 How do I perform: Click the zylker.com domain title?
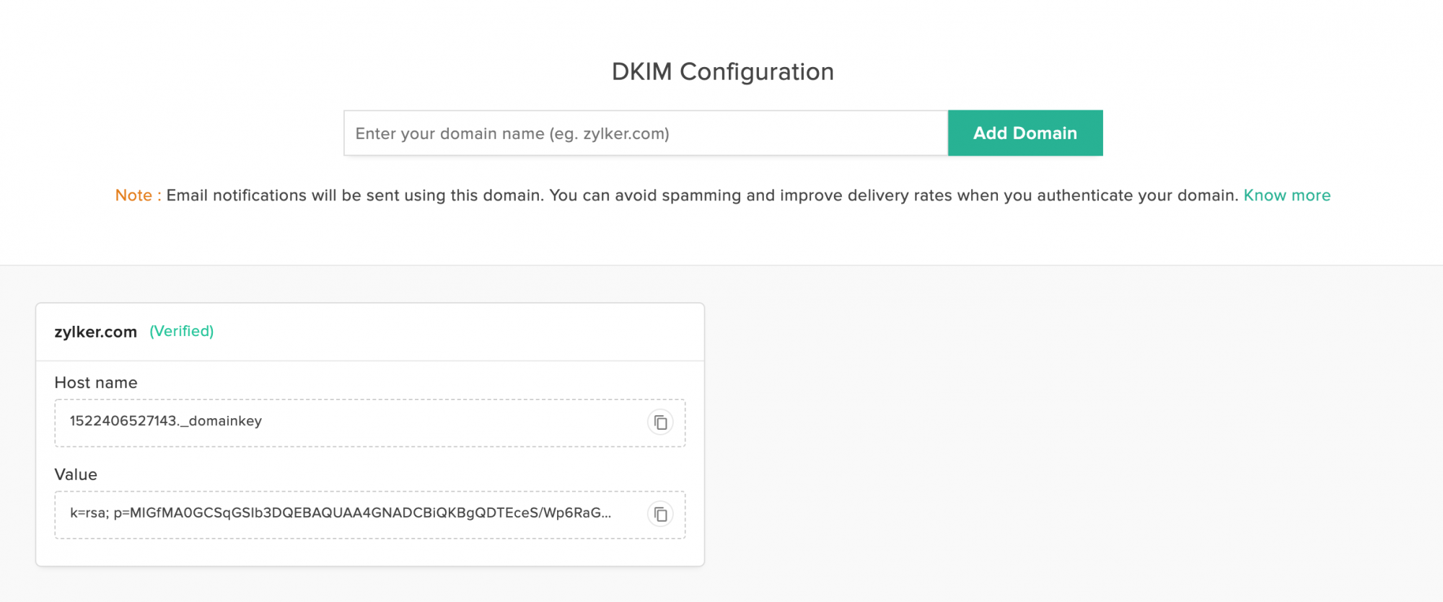(96, 332)
